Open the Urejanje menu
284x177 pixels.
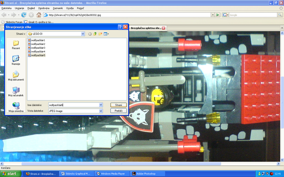[x=20, y=8]
